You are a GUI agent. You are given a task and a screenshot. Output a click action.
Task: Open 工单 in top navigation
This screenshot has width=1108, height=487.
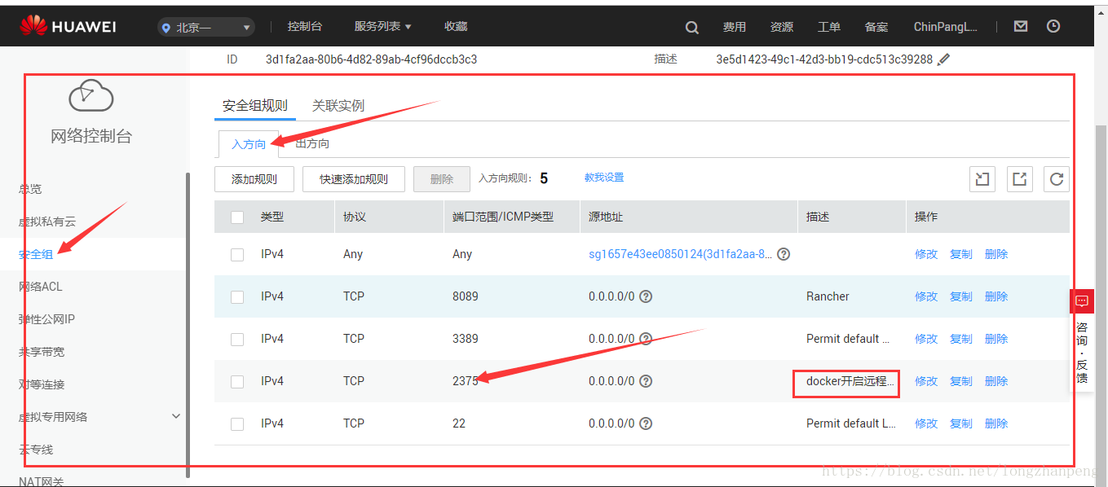829,27
